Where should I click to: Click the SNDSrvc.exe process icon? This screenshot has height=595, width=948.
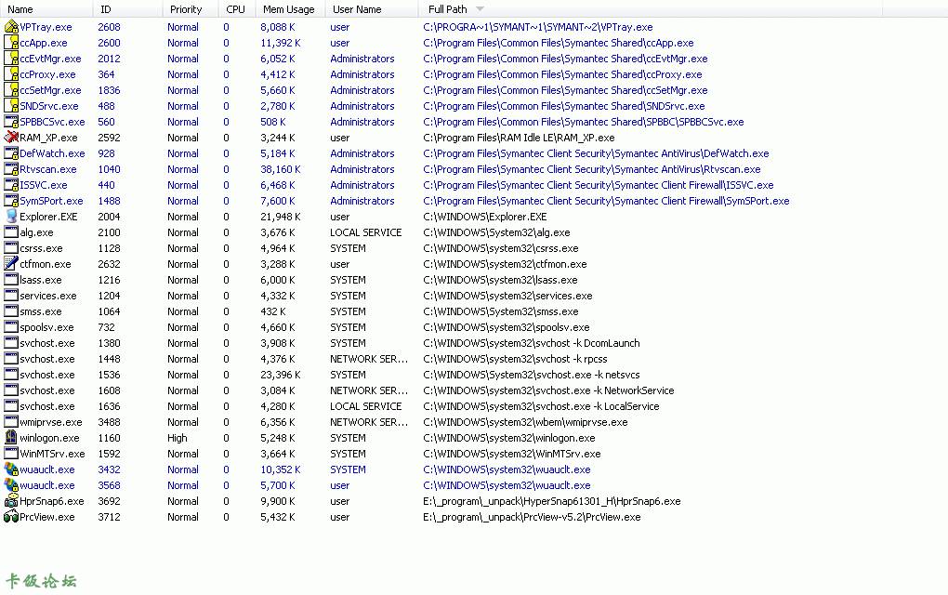tap(11, 105)
